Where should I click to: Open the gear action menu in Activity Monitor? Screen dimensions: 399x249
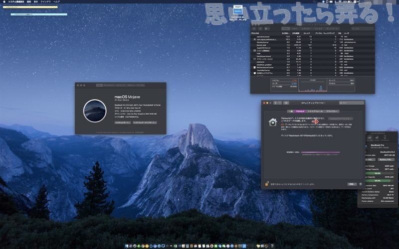pos(267,29)
